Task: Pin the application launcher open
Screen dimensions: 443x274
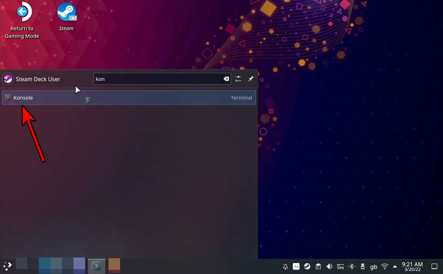Action: tap(251, 79)
